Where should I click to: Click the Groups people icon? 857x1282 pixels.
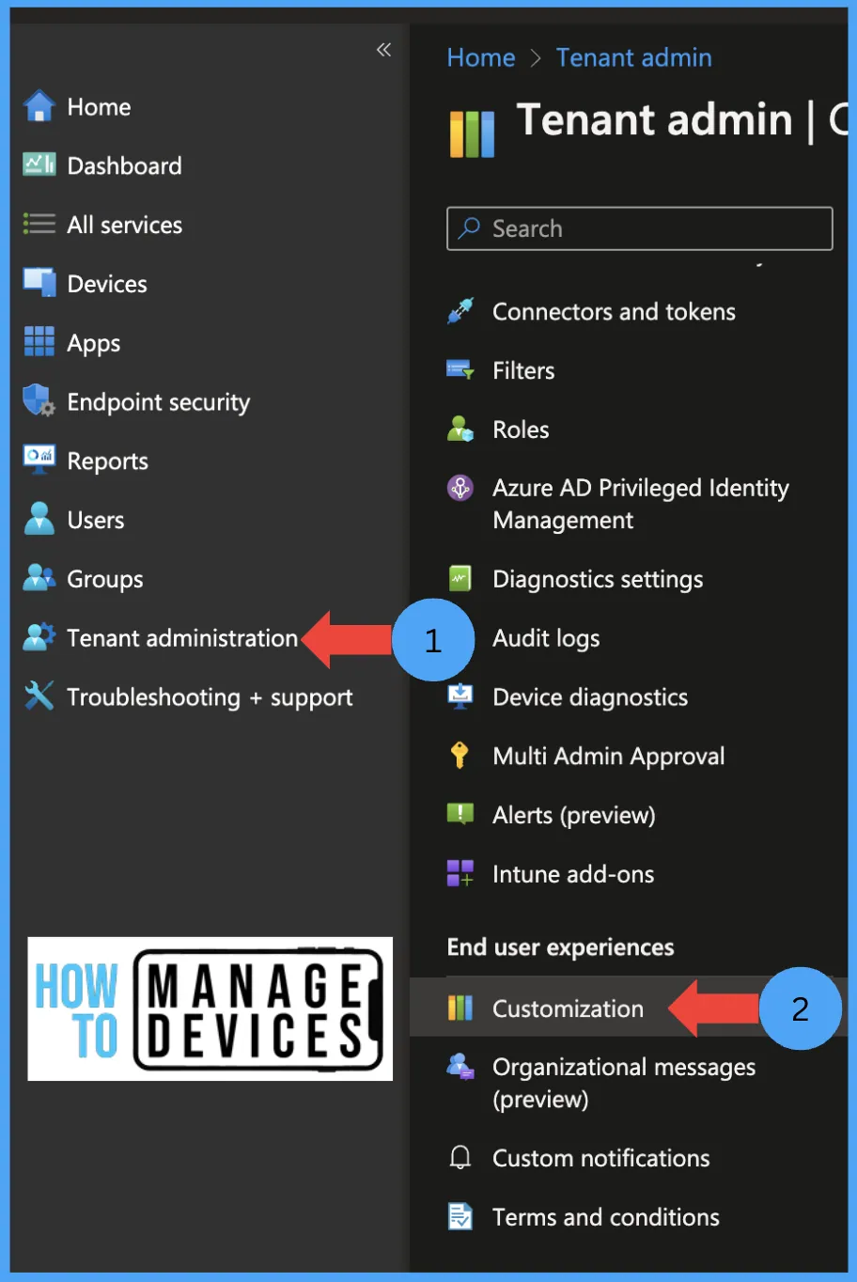[39, 577]
